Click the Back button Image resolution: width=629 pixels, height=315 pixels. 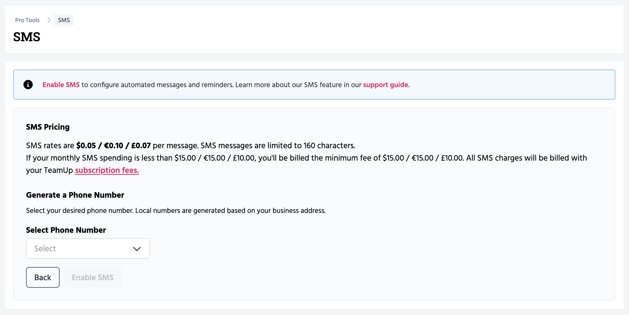coord(43,277)
